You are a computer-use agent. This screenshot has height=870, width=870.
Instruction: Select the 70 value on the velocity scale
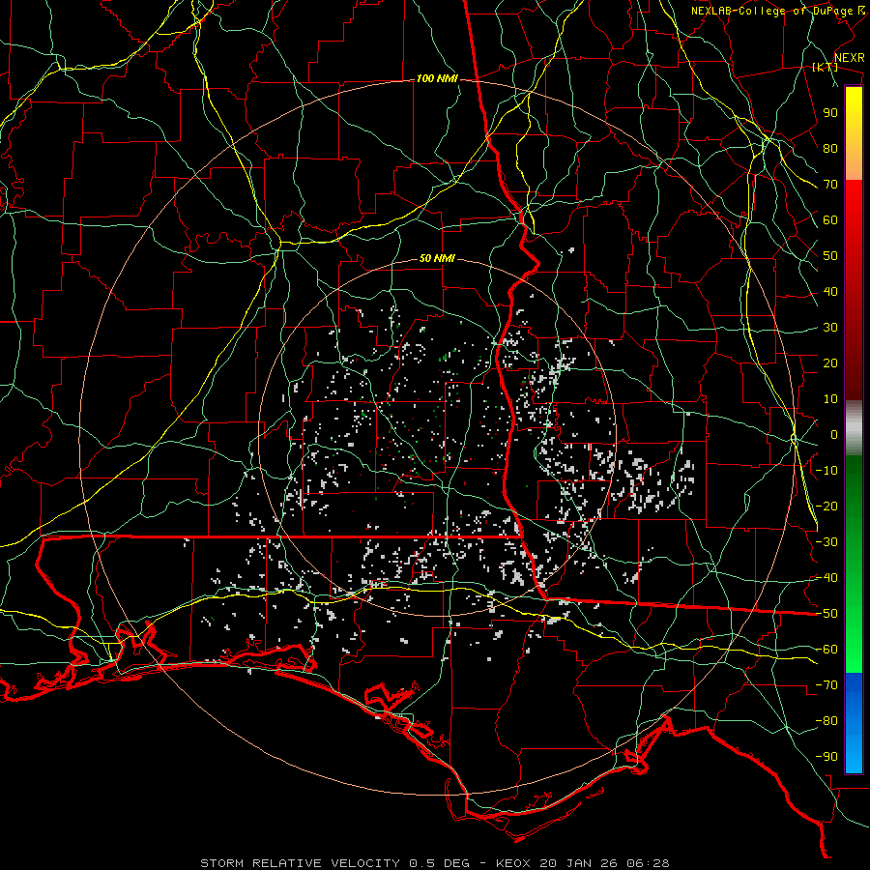(830, 185)
